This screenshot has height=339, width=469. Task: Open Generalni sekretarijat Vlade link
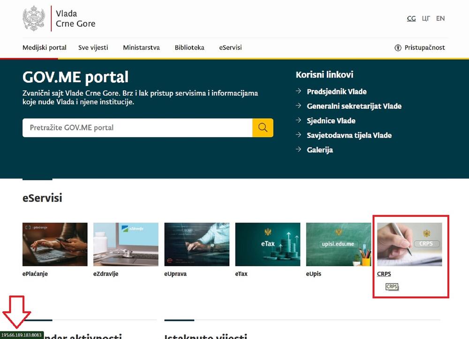[354, 106]
